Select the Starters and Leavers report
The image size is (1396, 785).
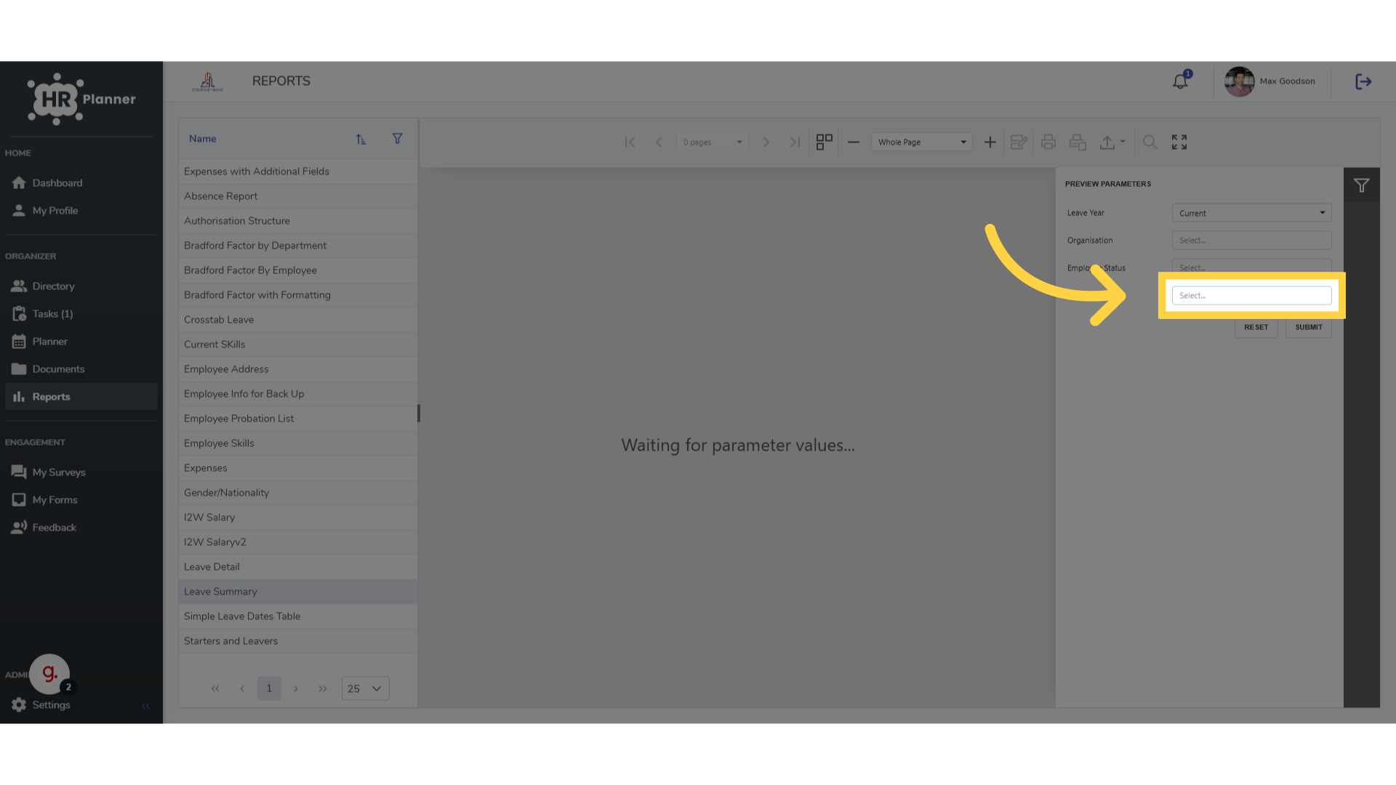[x=298, y=641]
